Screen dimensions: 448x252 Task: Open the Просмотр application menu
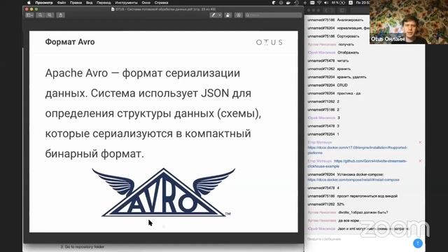pyautogui.click(x=44, y=3)
